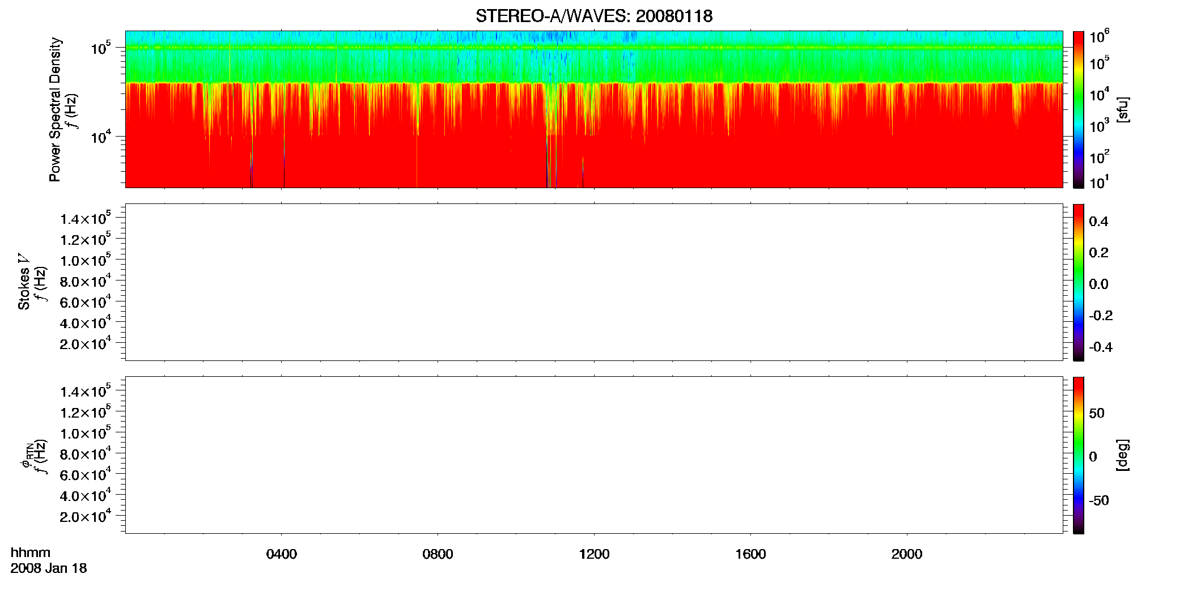This screenshot has width=1188, height=612.
Task: Select the hhmm time format label
Action: 31,553
